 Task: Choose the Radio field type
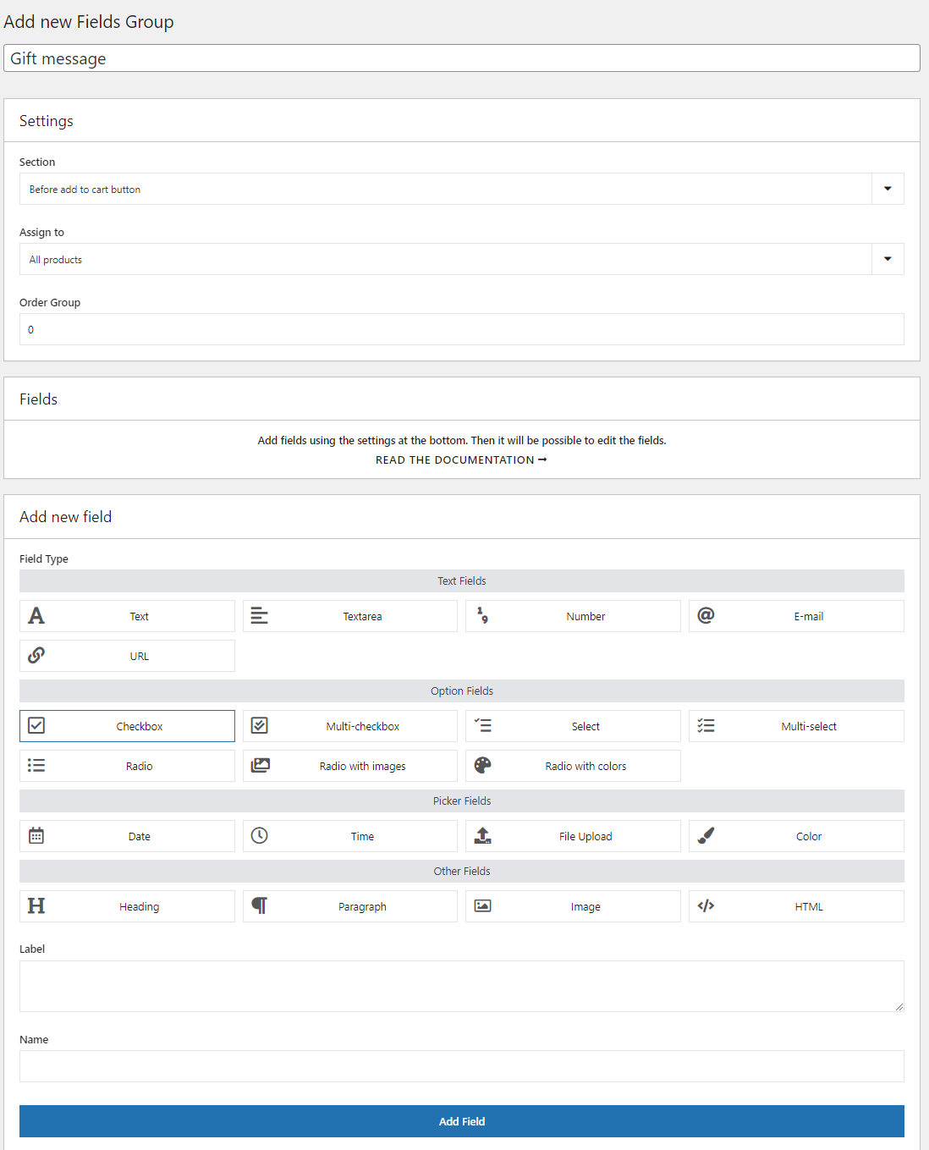pos(127,766)
